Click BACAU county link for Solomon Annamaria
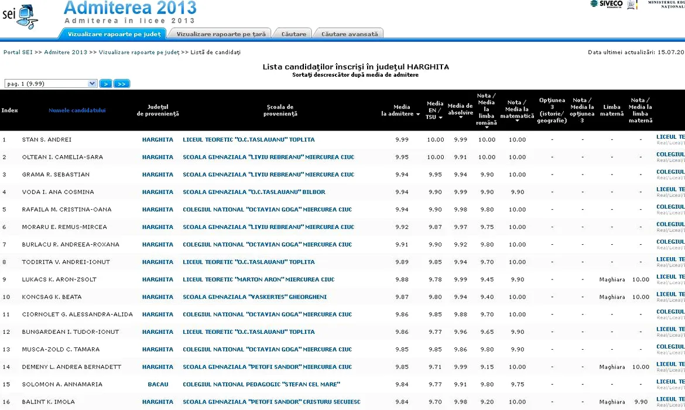 tap(157, 385)
